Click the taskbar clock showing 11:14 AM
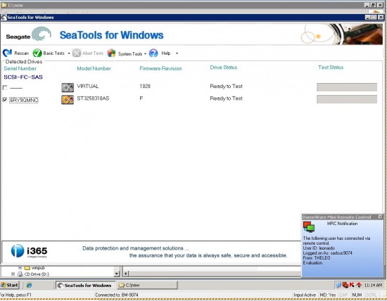 (373, 285)
